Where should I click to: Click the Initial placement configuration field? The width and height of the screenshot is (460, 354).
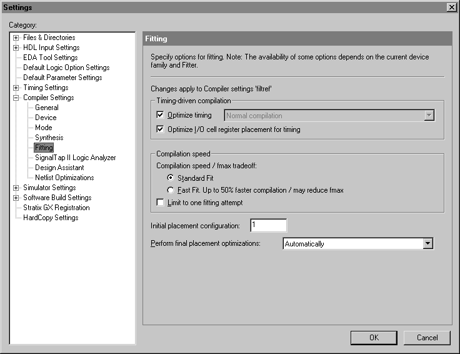(268, 225)
